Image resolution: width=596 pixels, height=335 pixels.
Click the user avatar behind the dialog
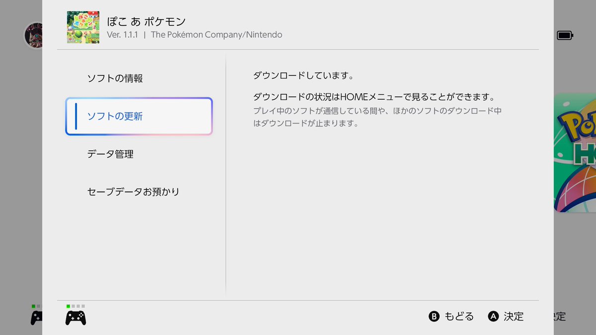[x=33, y=35]
